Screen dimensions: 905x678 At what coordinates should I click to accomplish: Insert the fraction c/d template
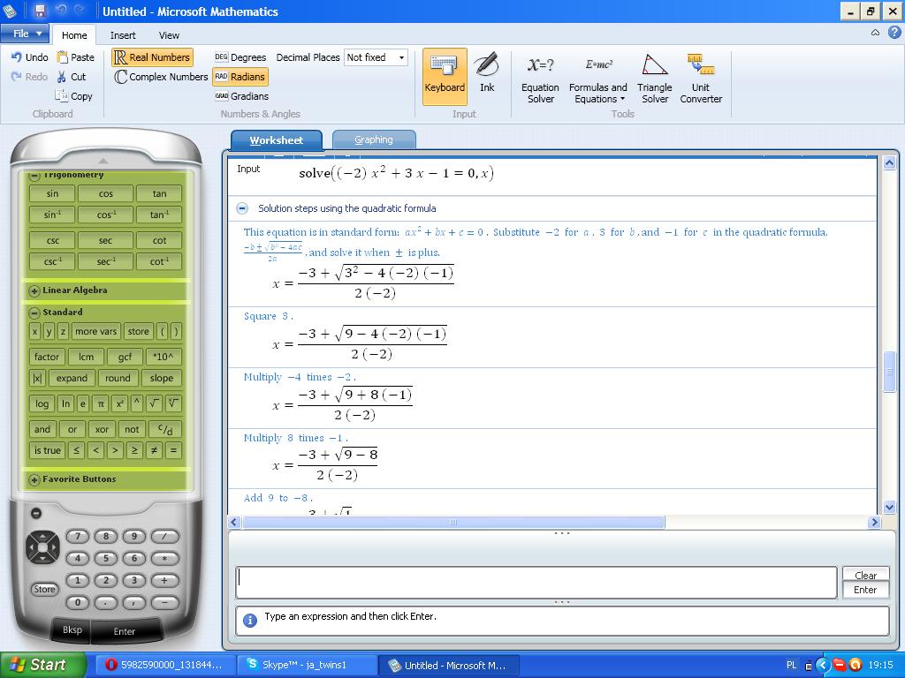[165, 430]
